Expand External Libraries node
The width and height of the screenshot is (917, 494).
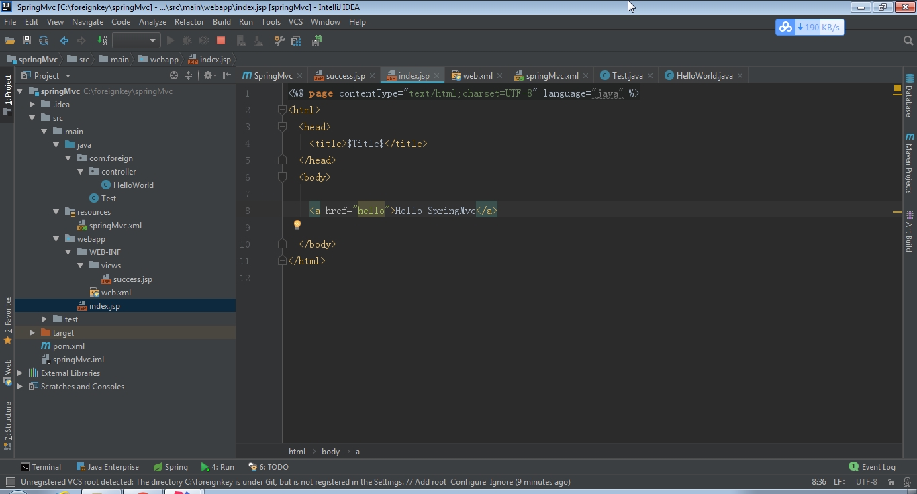click(19, 373)
